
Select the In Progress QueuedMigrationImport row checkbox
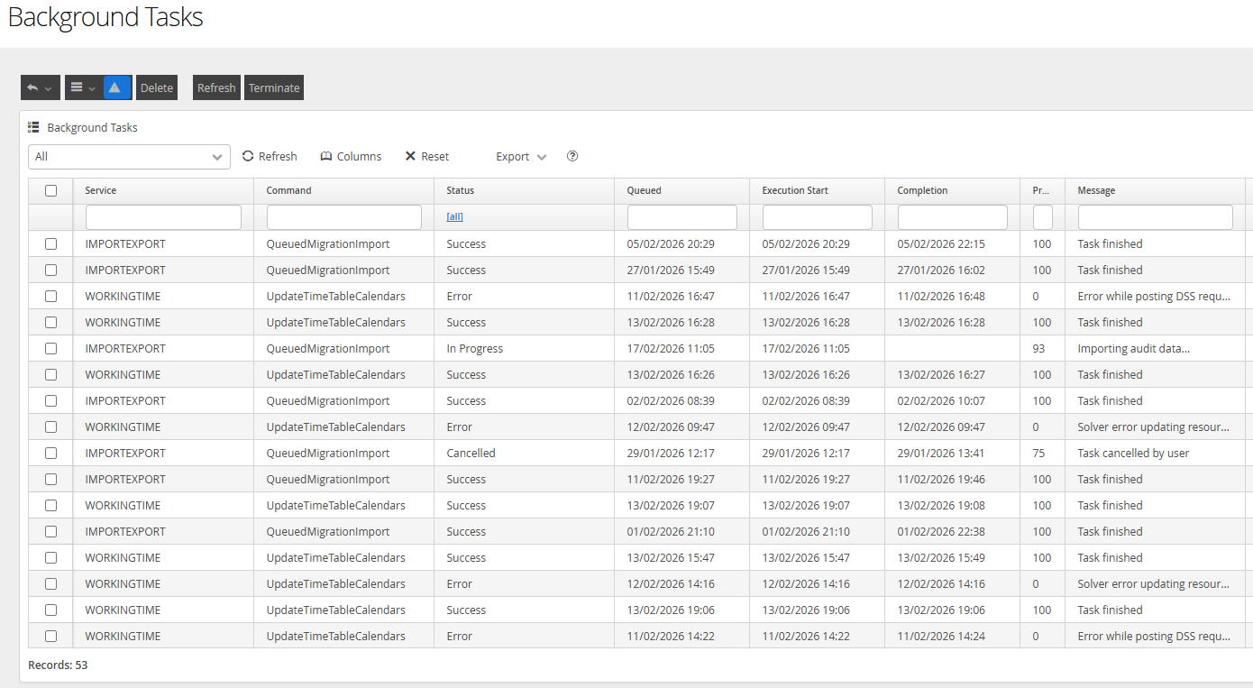tap(51, 348)
